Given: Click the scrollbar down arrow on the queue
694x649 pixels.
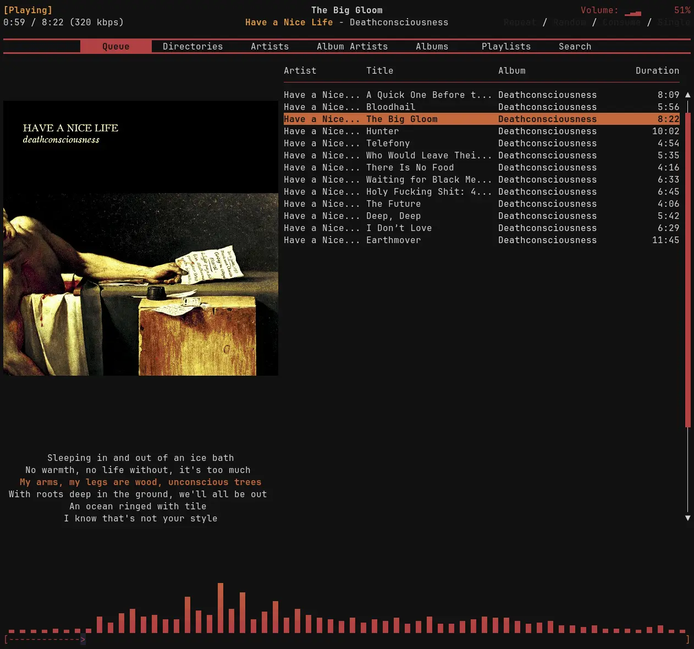Looking at the screenshot, I should click(x=687, y=518).
